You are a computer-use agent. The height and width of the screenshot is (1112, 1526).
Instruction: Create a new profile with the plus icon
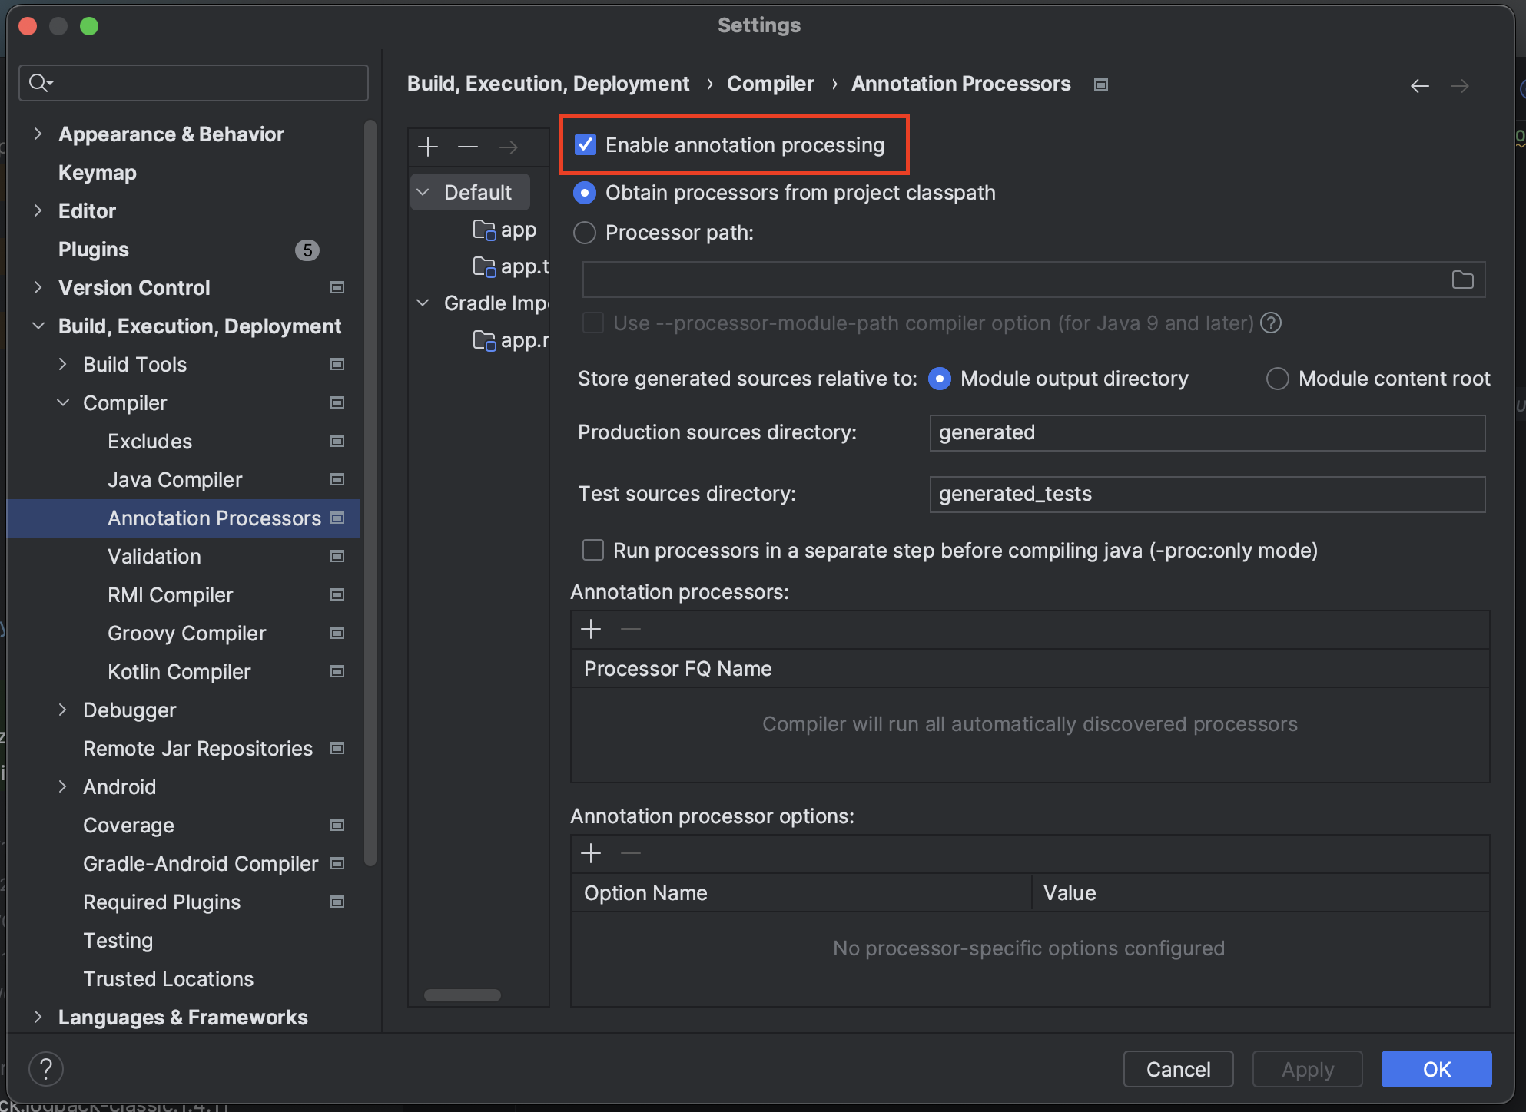pos(427,147)
